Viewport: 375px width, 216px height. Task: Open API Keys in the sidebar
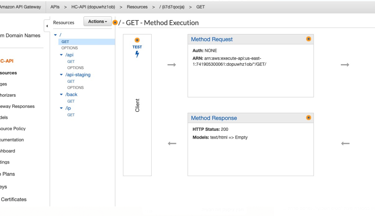pyautogui.click(x=3, y=187)
